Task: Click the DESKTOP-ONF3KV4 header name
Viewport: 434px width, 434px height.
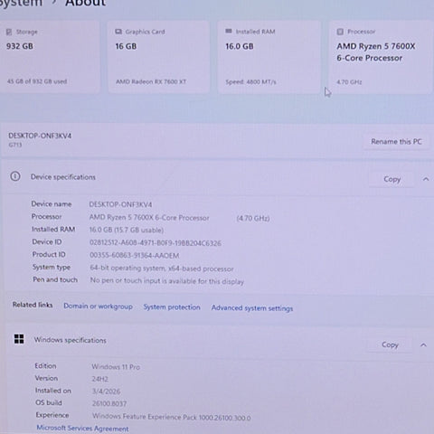Action: coord(40,136)
